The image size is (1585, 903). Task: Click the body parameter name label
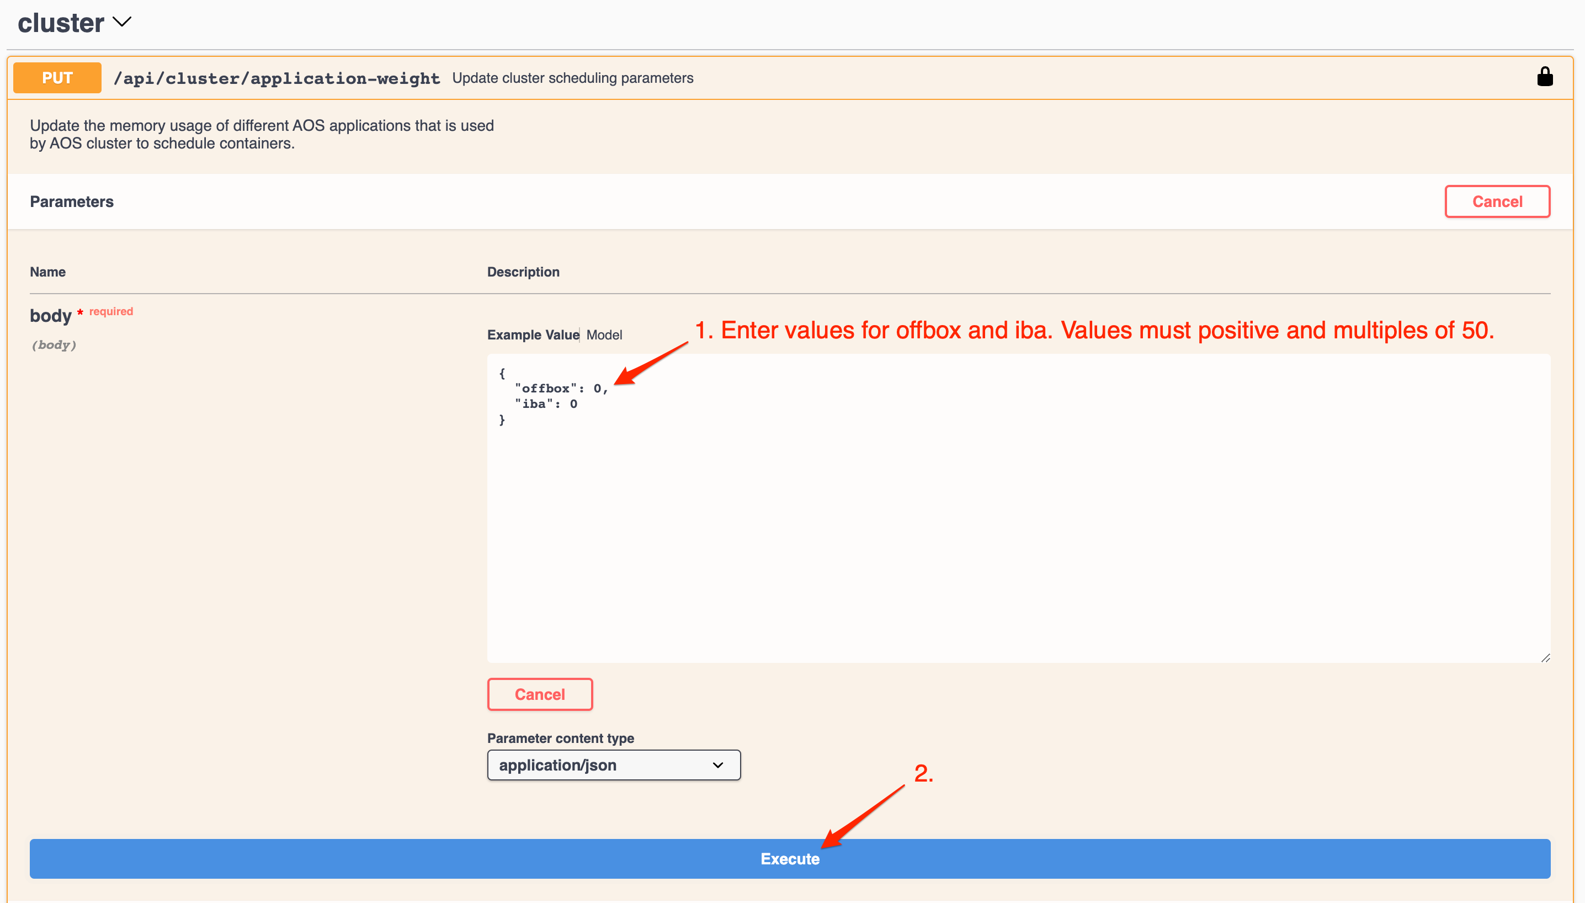(x=51, y=316)
